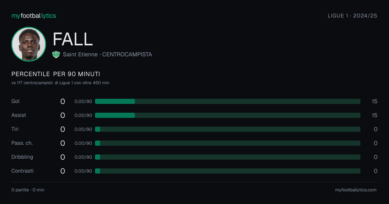
Task: Click the FALL player name heading
Action: 73,39
